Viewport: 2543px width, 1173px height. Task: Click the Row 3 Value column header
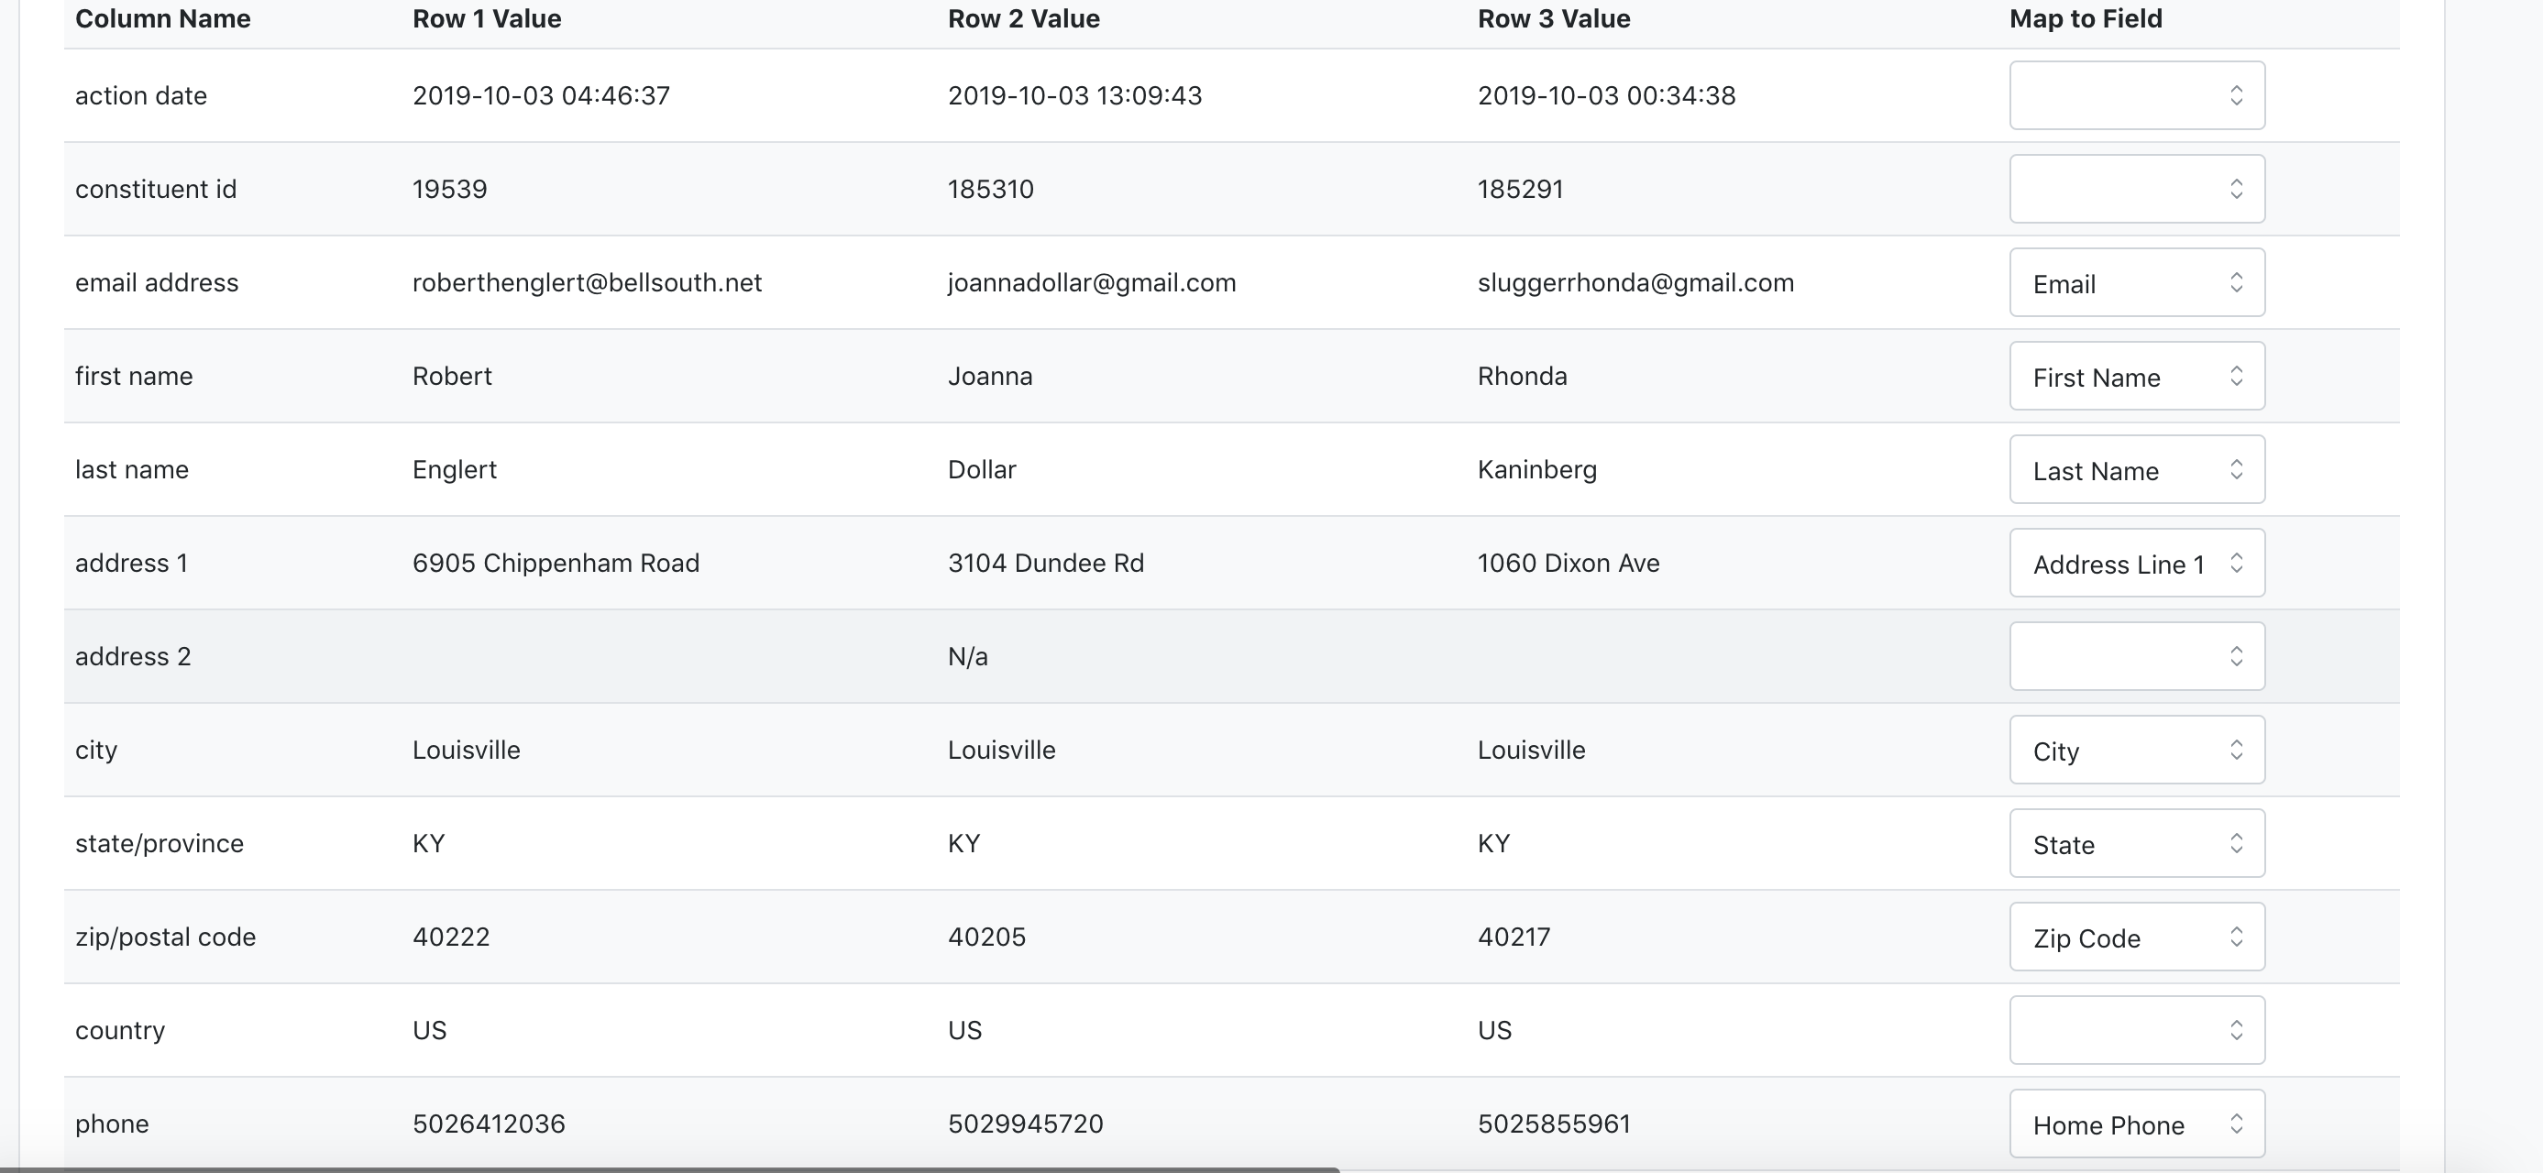[1553, 18]
